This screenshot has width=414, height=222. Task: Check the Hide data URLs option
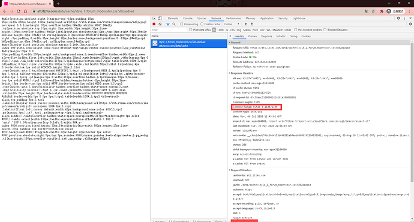(x=190, y=30)
